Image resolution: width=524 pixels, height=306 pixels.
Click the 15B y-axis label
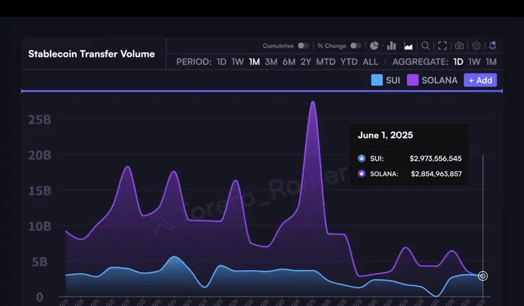pyautogui.click(x=40, y=191)
